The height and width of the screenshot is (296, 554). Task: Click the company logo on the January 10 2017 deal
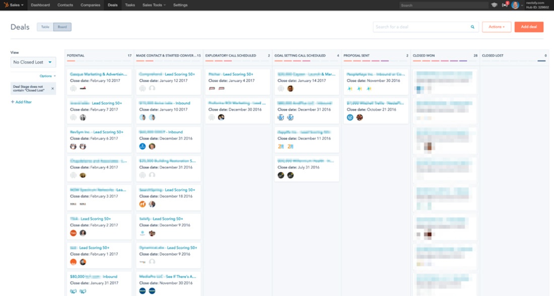coord(143,117)
